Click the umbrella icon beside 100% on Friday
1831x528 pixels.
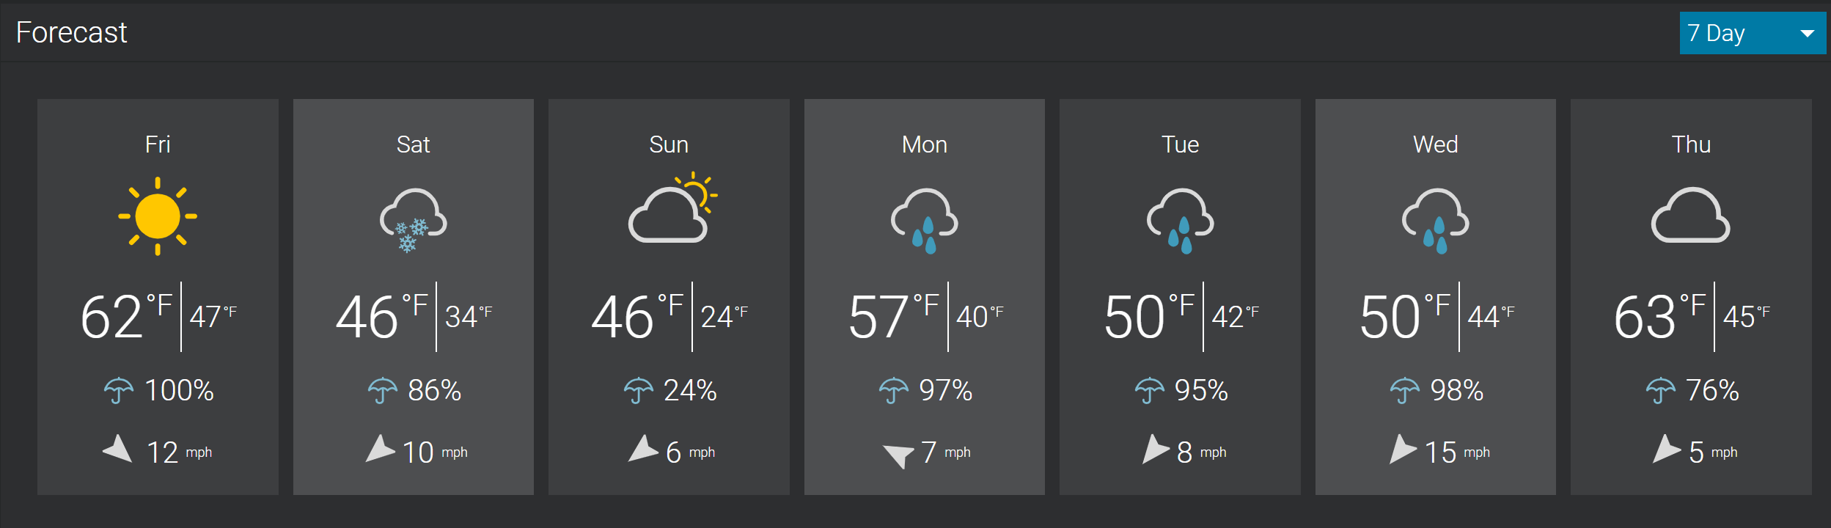[x=119, y=390]
